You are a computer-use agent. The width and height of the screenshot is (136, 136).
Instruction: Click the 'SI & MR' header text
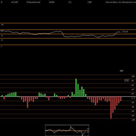coord(14,2)
